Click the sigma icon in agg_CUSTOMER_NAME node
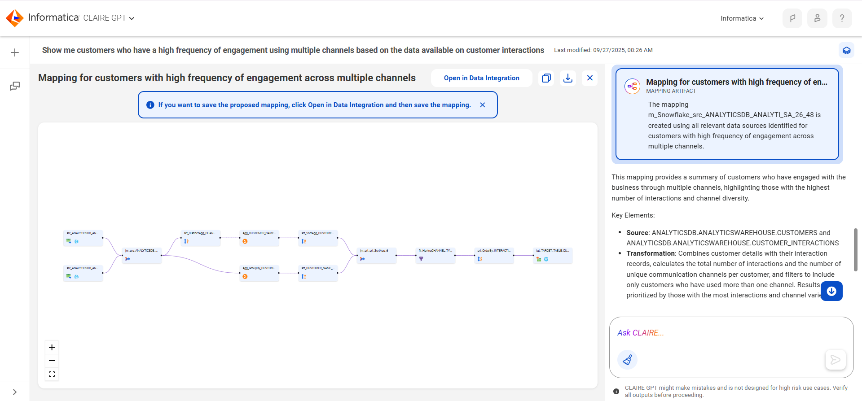The height and width of the screenshot is (401, 862). [245, 241]
